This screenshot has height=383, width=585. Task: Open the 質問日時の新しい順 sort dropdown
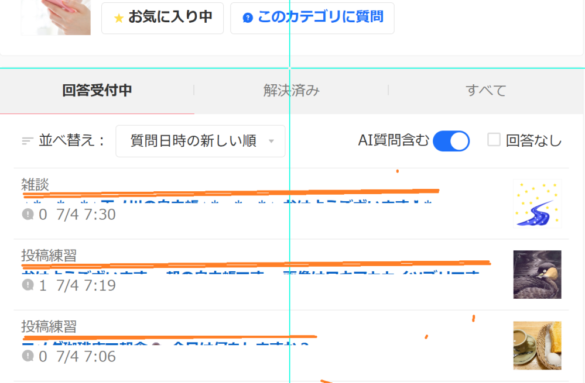click(200, 141)
